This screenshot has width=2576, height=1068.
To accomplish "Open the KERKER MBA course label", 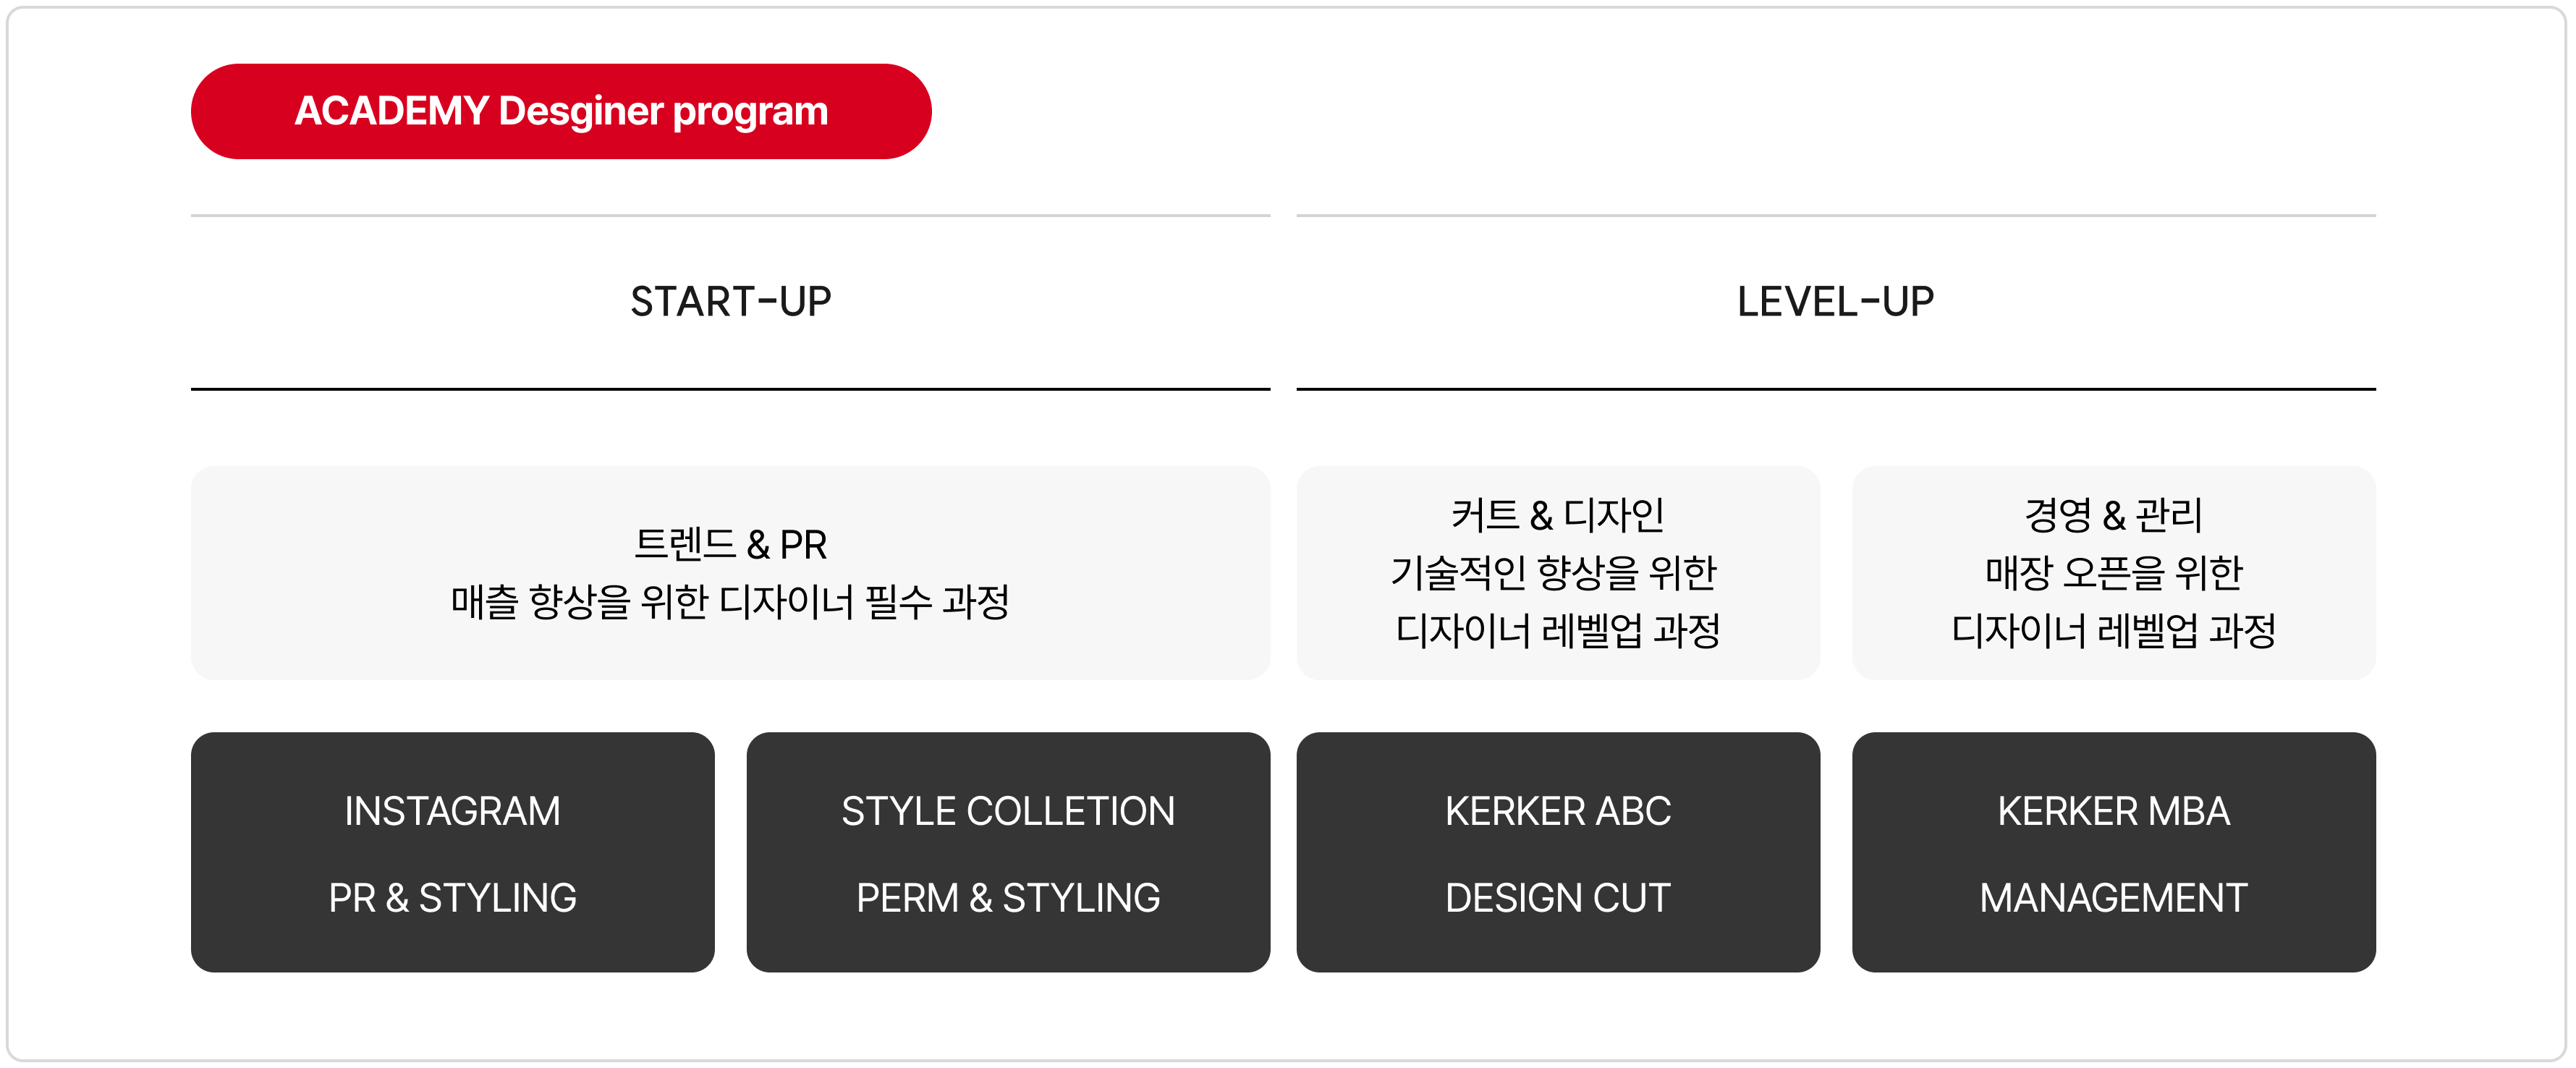I will pos(2113,811).
